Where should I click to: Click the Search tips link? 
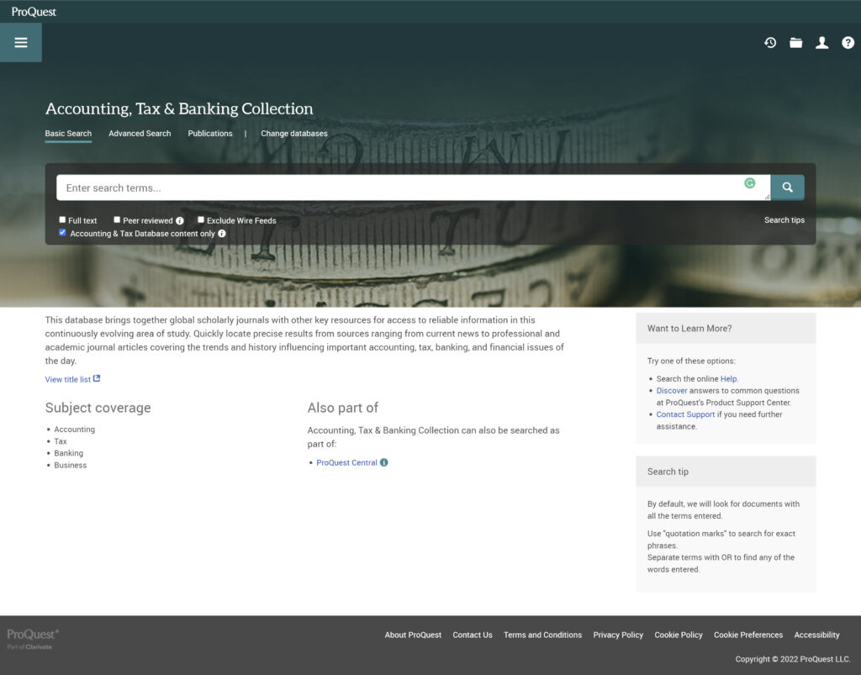click(x=785, y=219)
